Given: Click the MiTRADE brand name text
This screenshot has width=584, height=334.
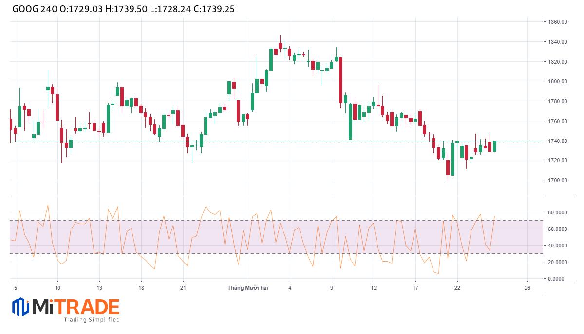Looking at the screenshot, I should coord(76,307).
